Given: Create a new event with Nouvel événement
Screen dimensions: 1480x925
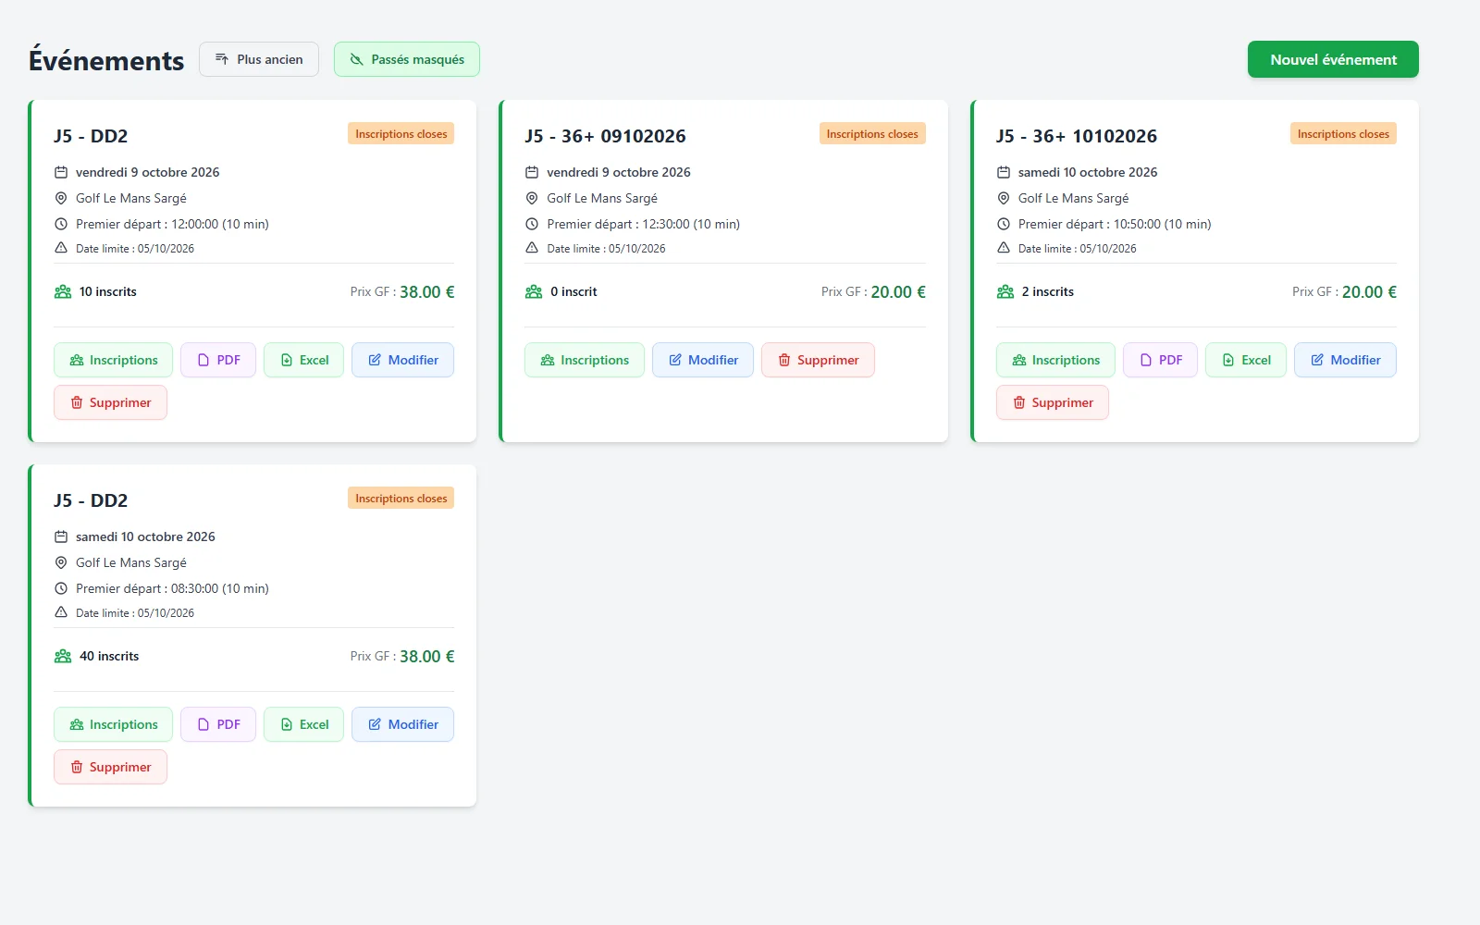Looking at the screenshot, I should [x=1333, y=59].
